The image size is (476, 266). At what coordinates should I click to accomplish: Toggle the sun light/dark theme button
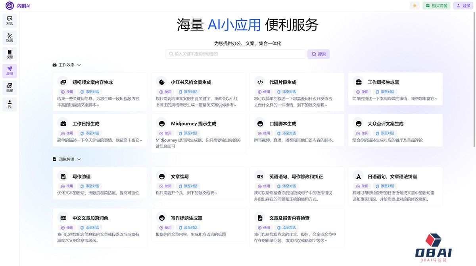tap(415, 6)
